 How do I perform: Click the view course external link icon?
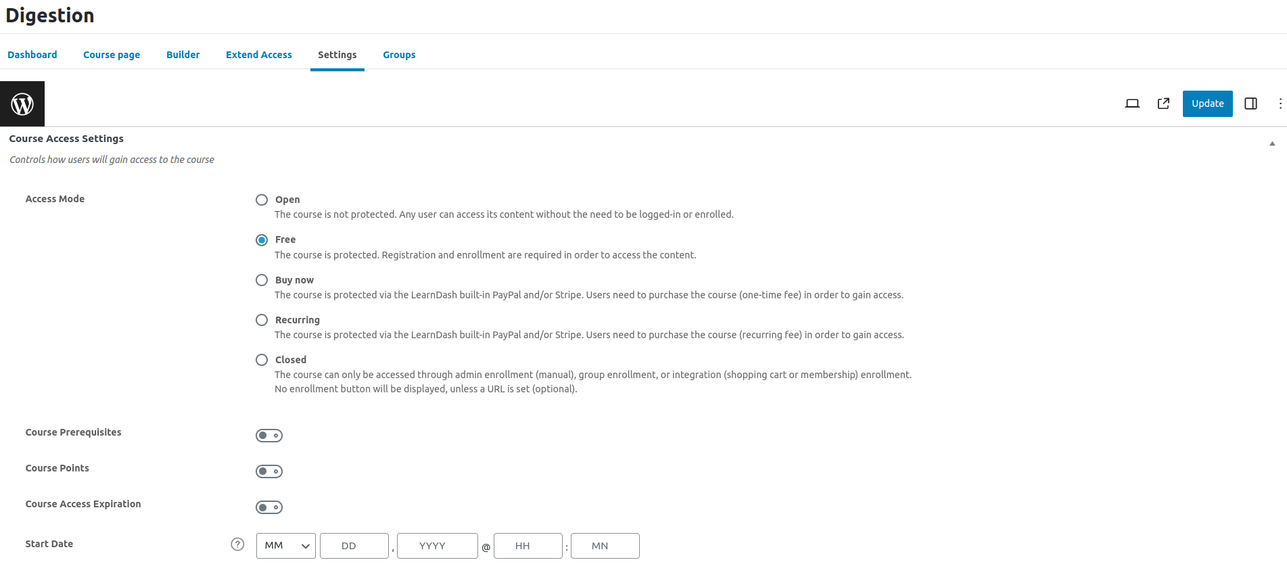point(1163,103)
